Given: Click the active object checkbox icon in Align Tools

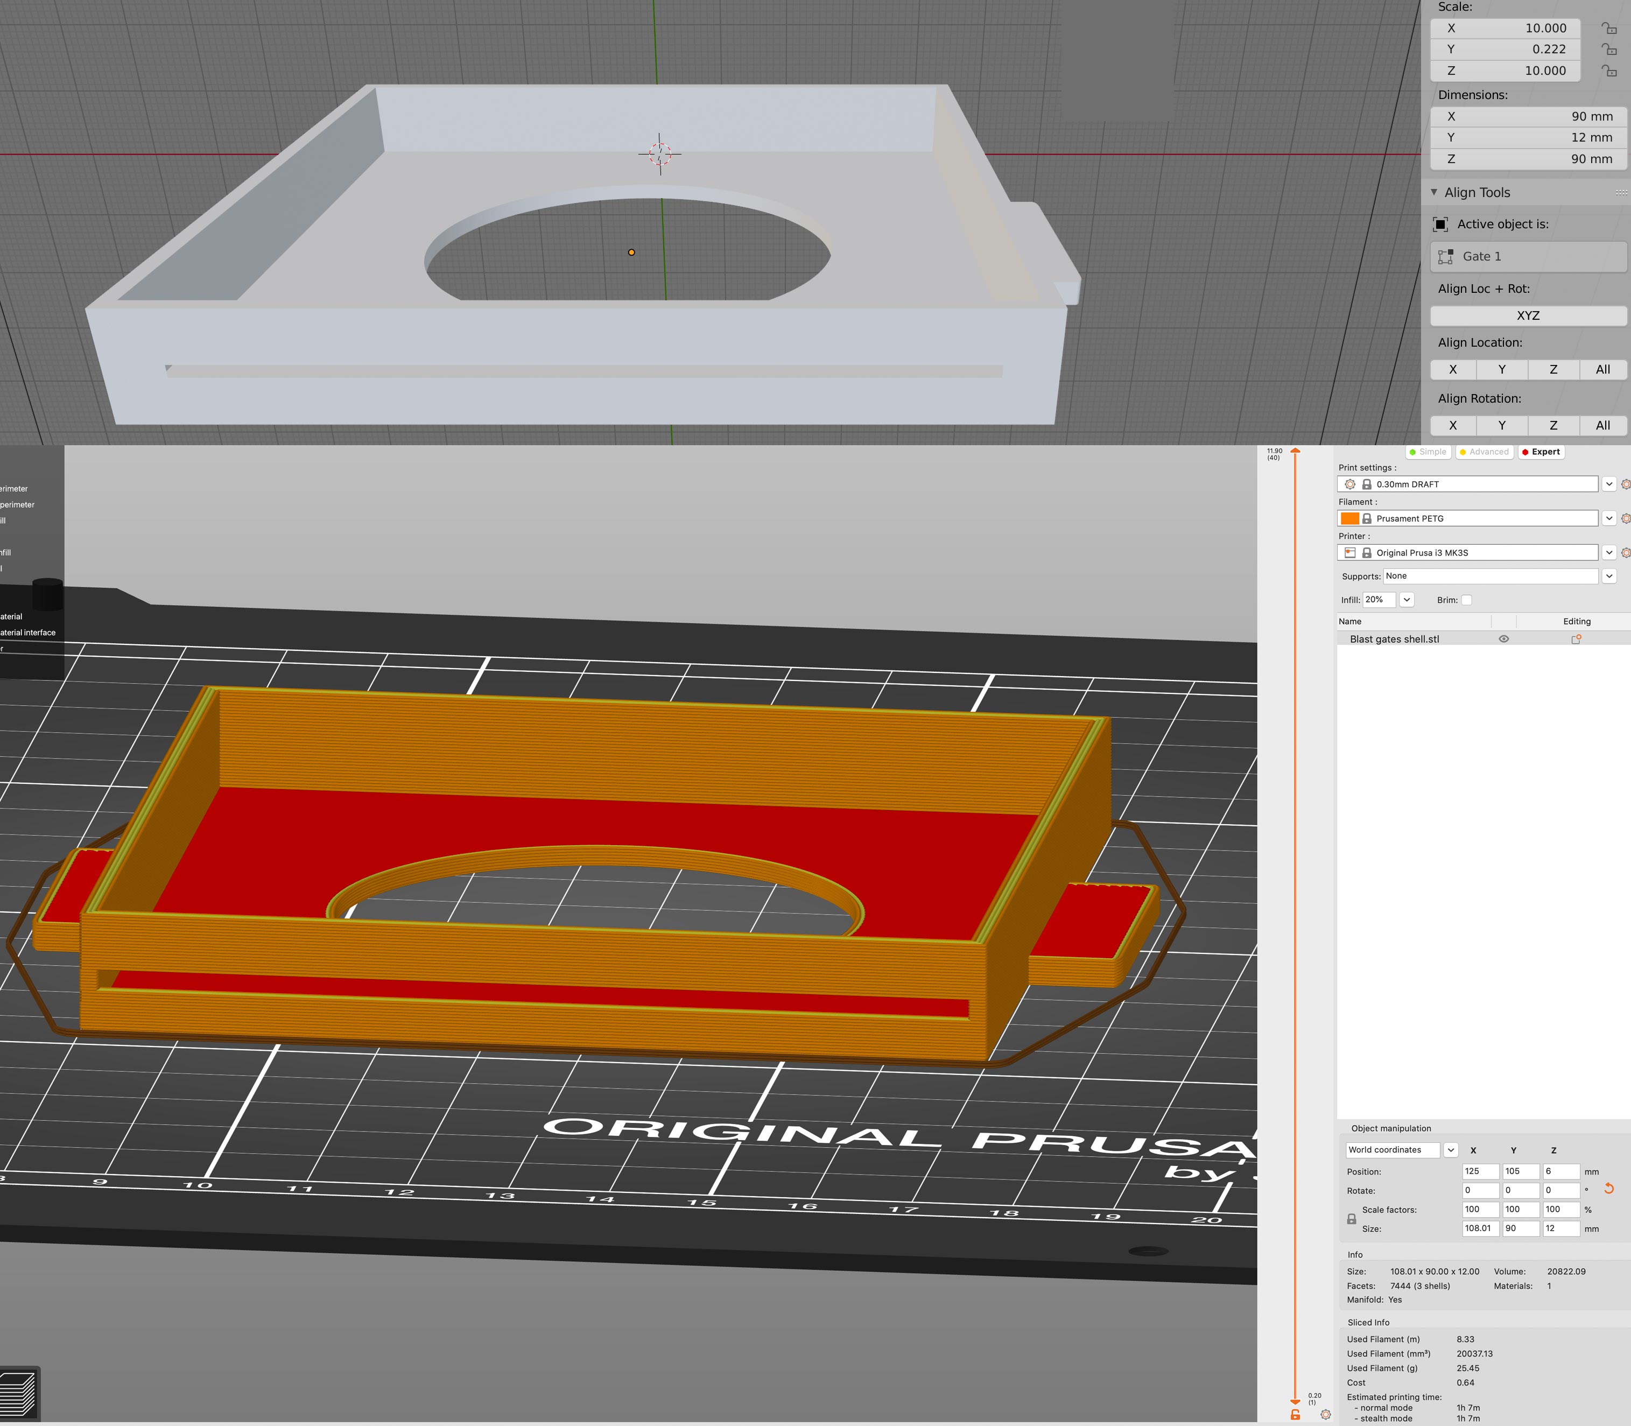Looking at the screenshot, I should 1440,224.
